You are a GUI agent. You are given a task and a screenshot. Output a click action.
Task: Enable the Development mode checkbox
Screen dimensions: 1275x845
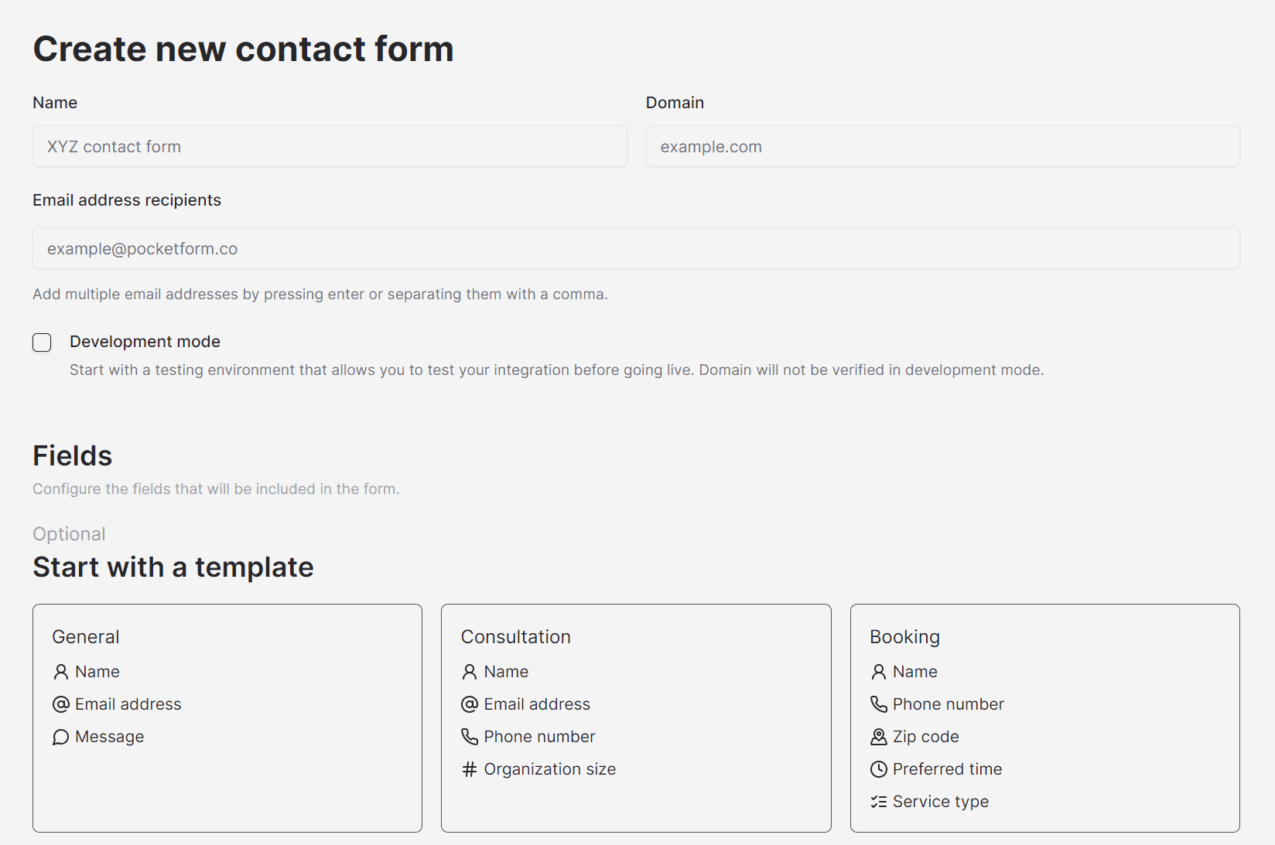coord(42,342)
